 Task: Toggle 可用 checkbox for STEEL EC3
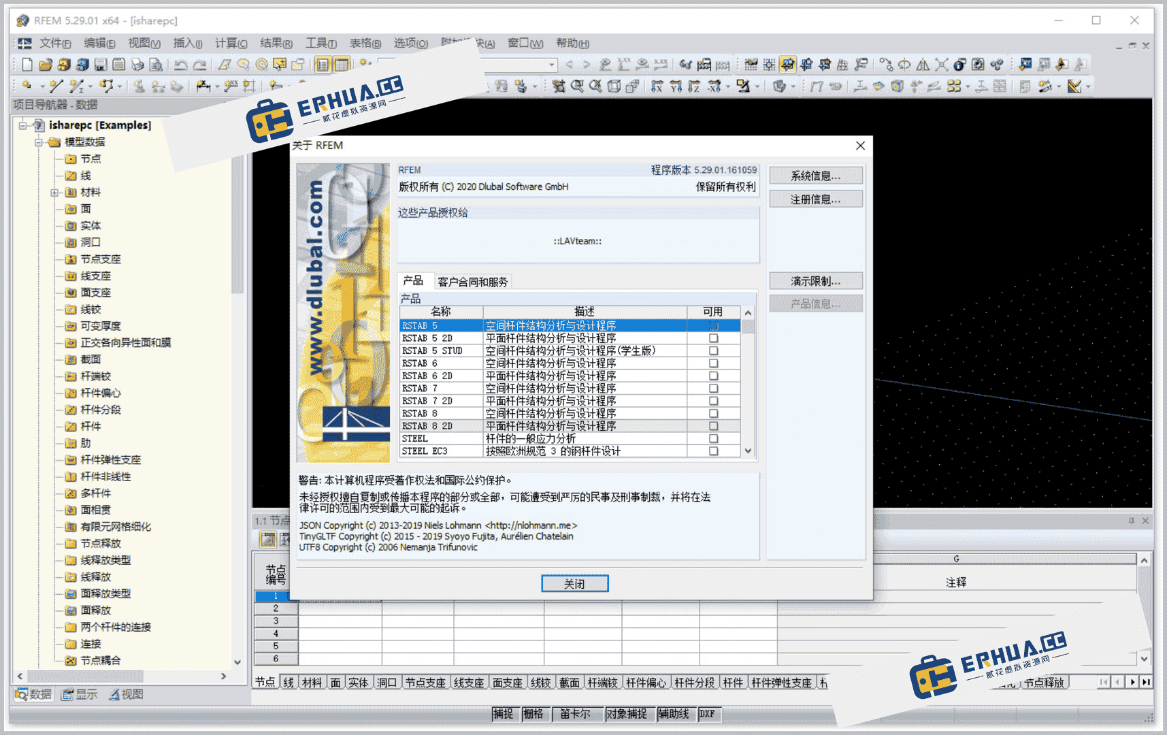[x=713, y=451]
